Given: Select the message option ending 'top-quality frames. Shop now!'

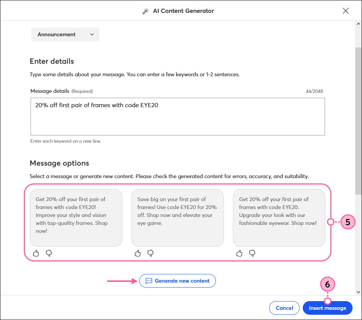Looking at the screenshot, I should pos(76,218).
